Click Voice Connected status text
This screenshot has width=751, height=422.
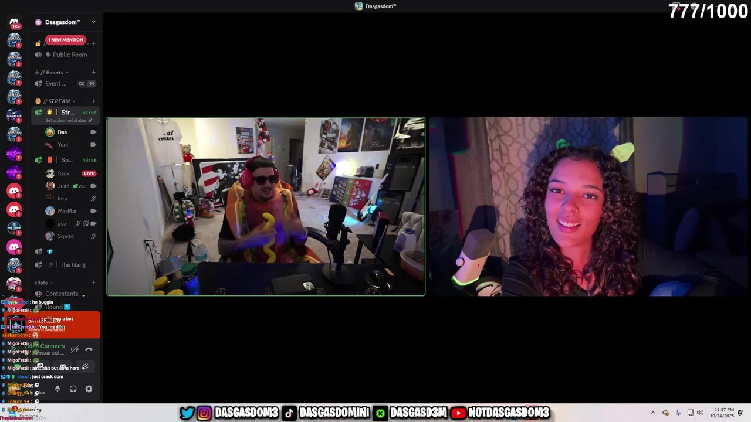click(x=44, y=346)
